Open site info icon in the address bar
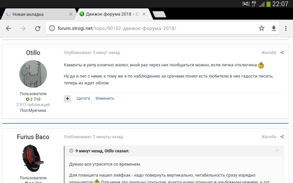The height and width of the screenshot is (183, 293). [x=52, y=29]
